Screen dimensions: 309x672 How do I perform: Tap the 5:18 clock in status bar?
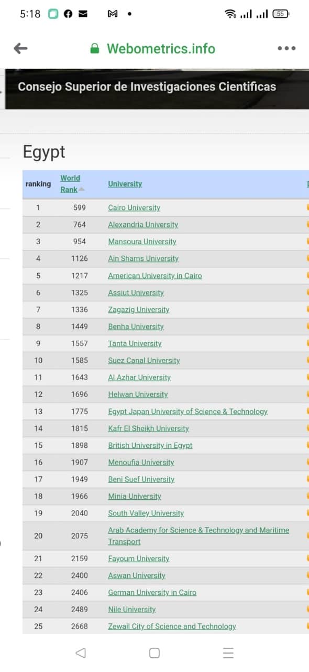[x=30, y=14]
